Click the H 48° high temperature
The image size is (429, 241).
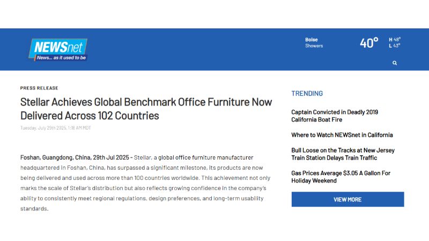(395, 39)
